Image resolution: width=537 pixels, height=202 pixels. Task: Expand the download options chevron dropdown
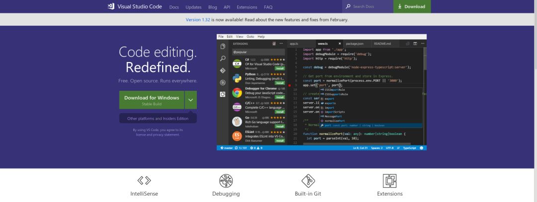[x=191, y=100]
